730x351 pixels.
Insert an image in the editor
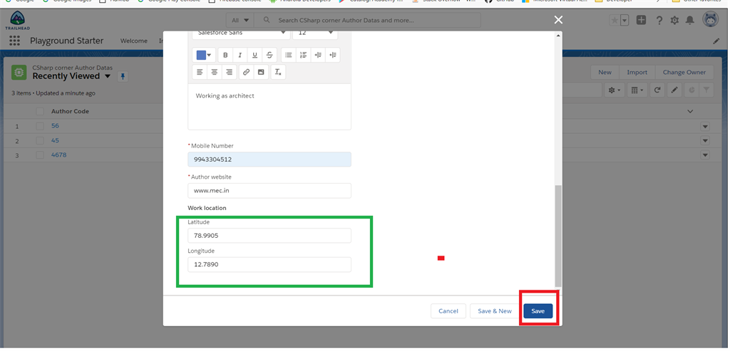(x=261, y=72)
